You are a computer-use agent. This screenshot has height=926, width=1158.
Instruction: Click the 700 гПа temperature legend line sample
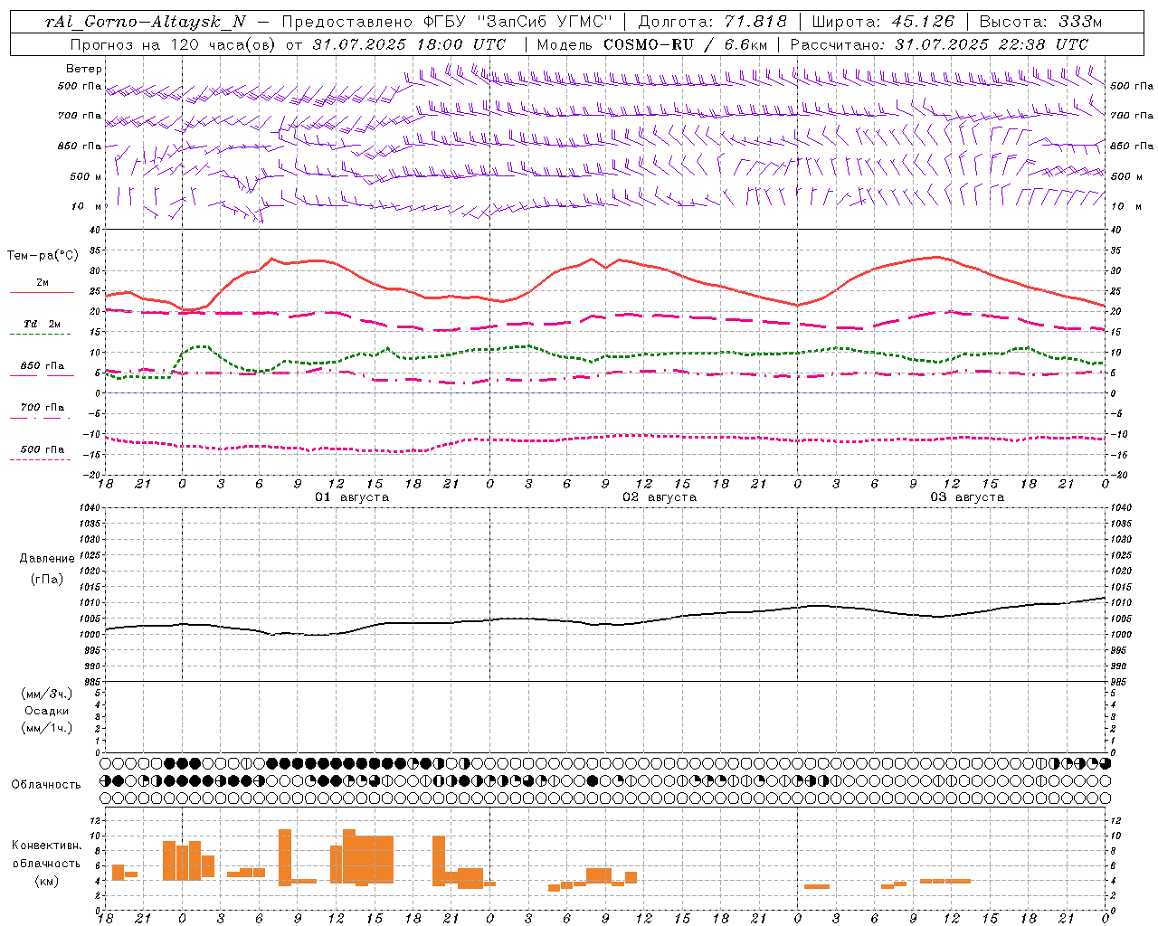(41, 418)
